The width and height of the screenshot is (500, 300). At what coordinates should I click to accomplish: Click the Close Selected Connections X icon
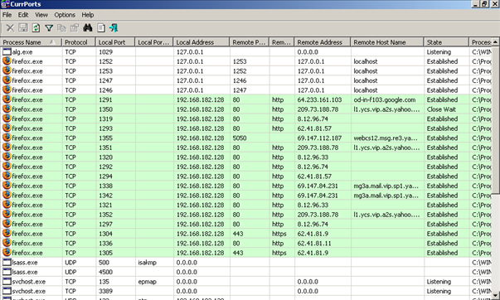tap(10, 28)
